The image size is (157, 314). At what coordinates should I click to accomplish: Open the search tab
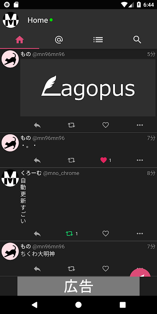(x=137, y=40)
